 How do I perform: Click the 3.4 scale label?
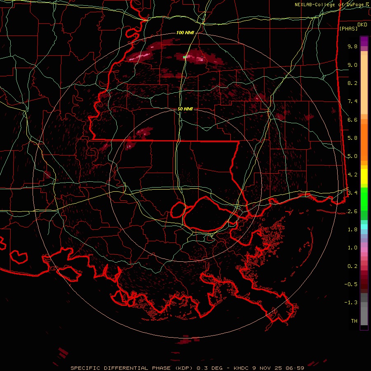(x=352, y=193)
